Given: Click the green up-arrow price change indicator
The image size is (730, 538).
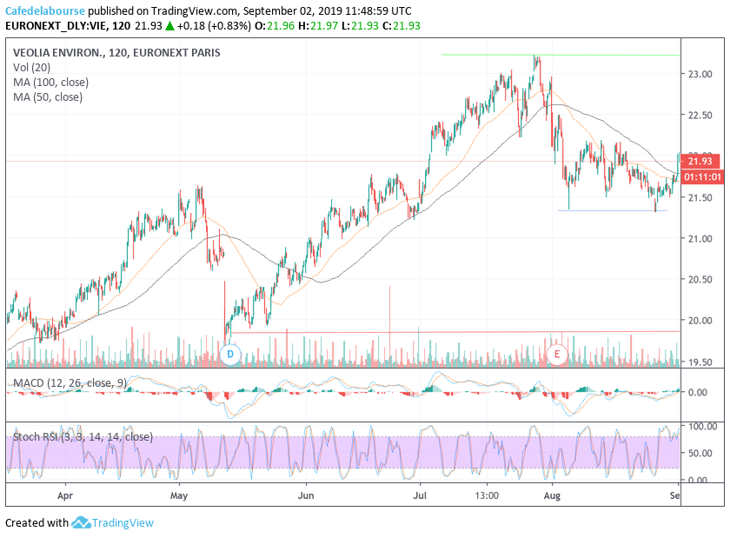Looking at the screenshot, I should pyautogui.click(x=170, y=26).
